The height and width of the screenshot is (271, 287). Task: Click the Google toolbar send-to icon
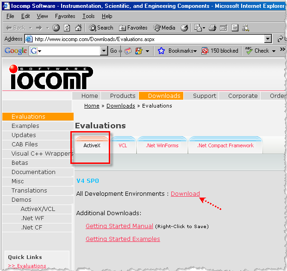[138, 51]
